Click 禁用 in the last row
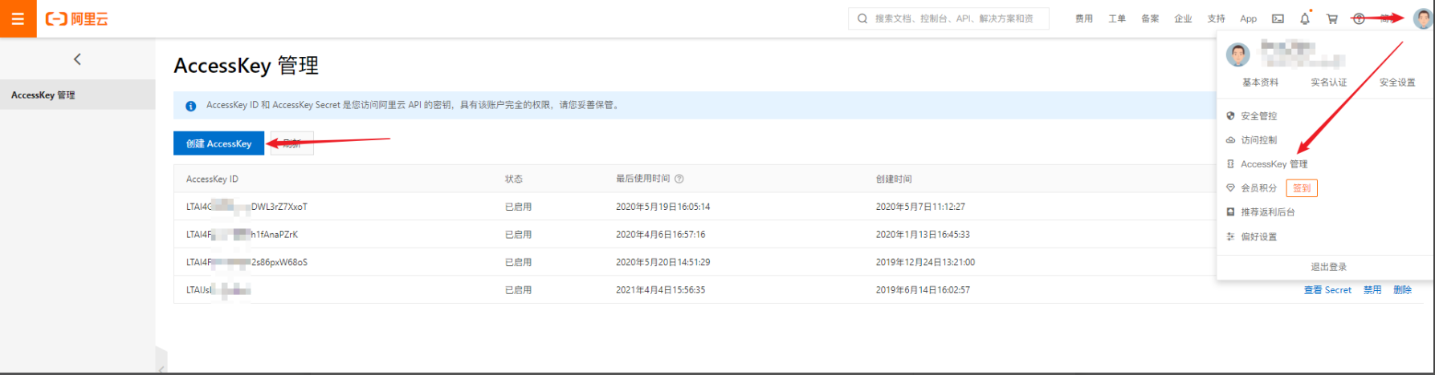The image size is (1435, 375). click(x=1372, y=290)
